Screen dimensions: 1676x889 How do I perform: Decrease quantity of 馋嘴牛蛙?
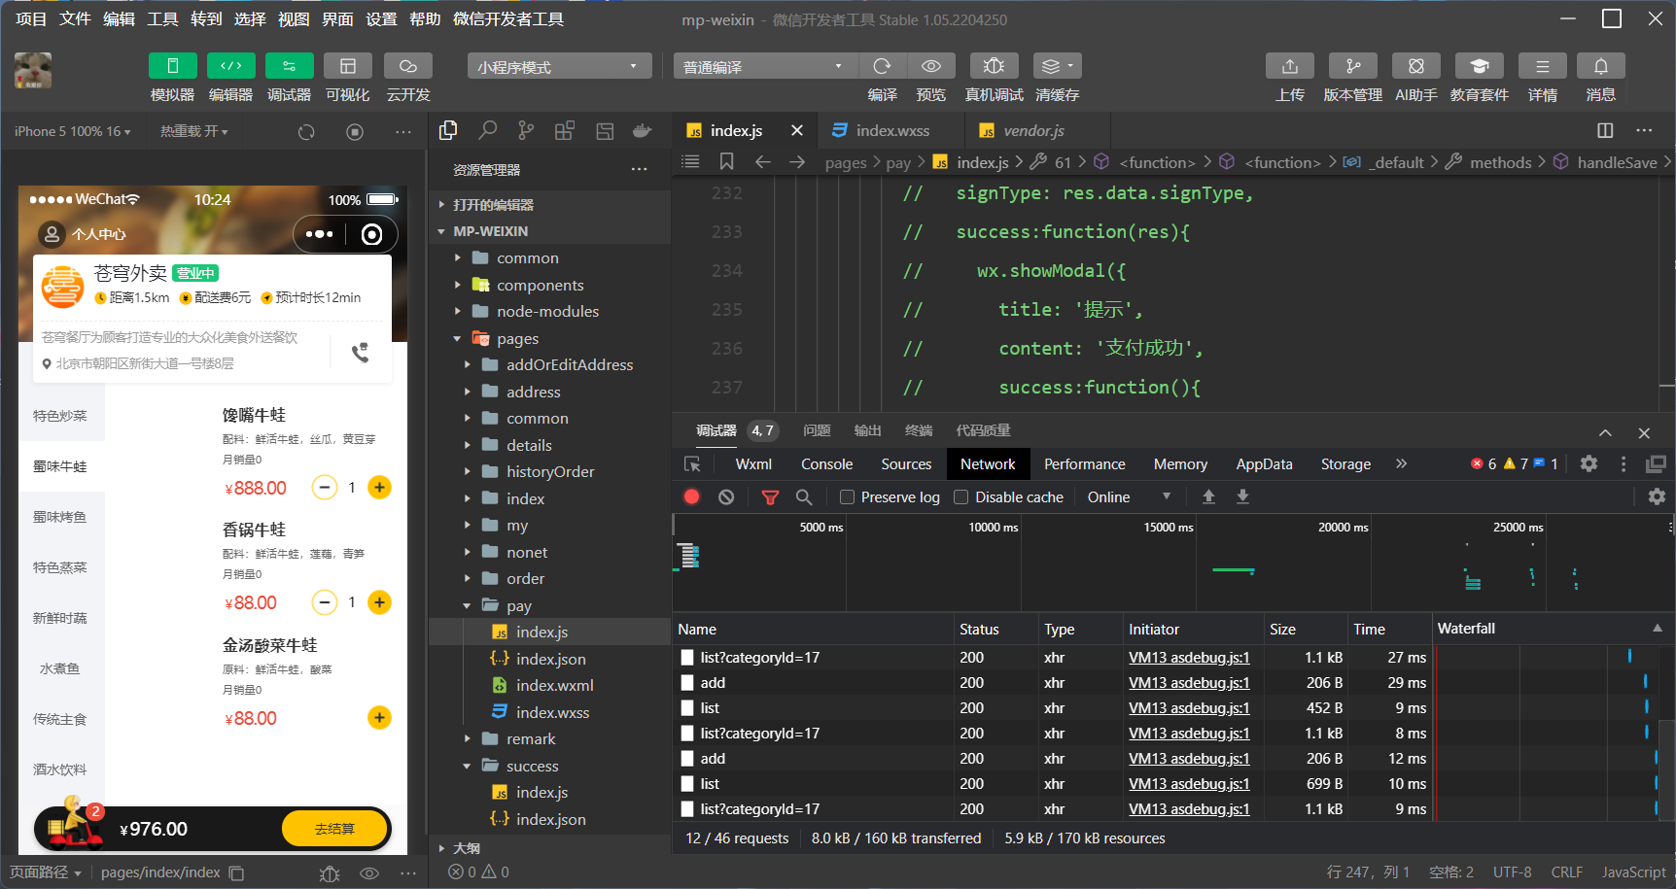point(325,487)
